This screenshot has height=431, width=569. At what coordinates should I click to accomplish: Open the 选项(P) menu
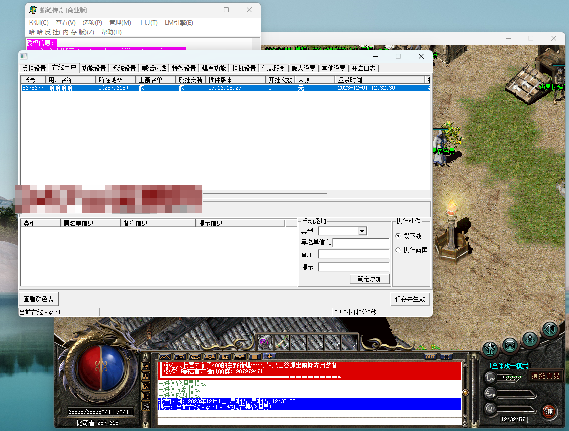(92, 23)
